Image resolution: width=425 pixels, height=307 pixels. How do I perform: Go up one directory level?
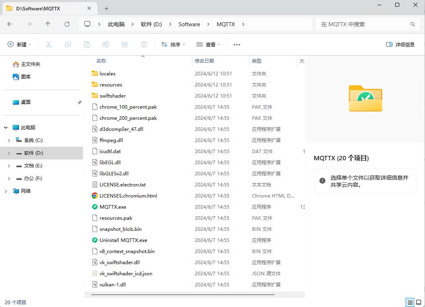coord(48,24)
